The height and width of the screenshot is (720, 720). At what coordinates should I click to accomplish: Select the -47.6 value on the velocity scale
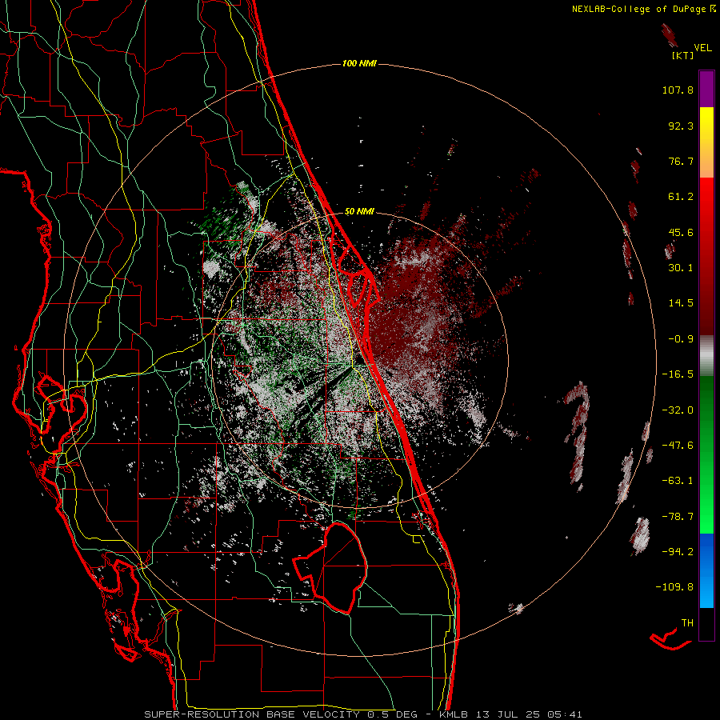(x=678, y=446)
